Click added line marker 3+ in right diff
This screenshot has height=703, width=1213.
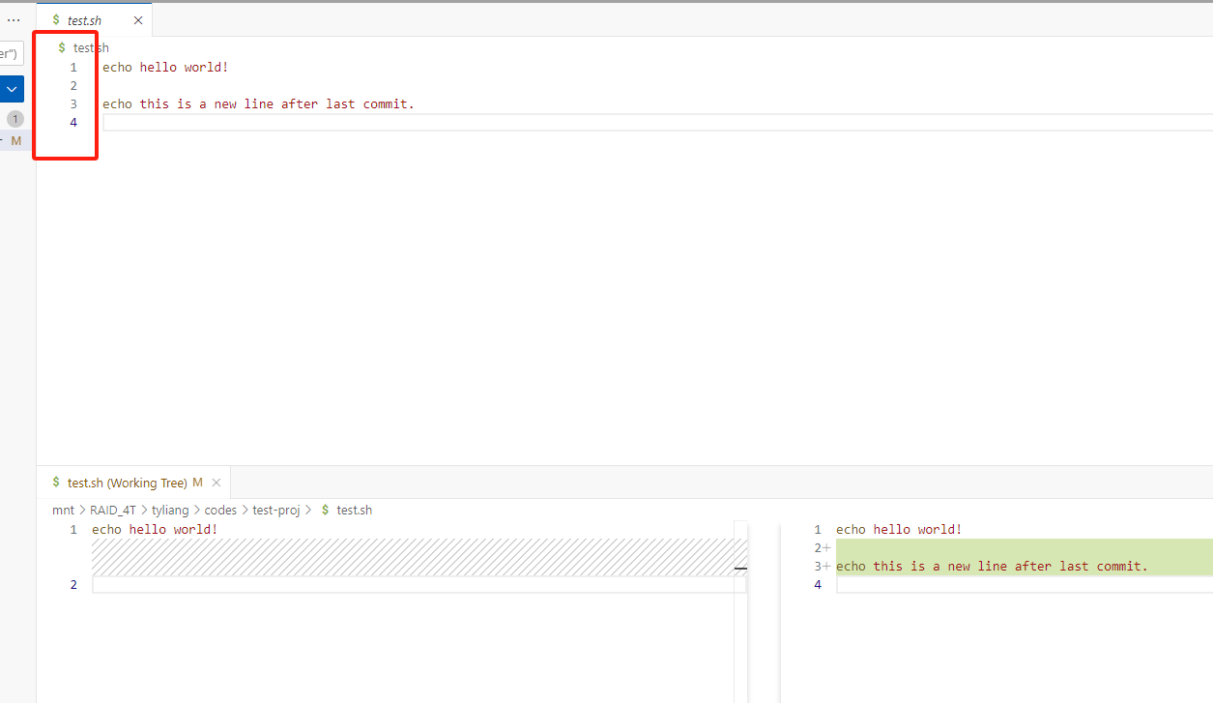coord(822,567)
